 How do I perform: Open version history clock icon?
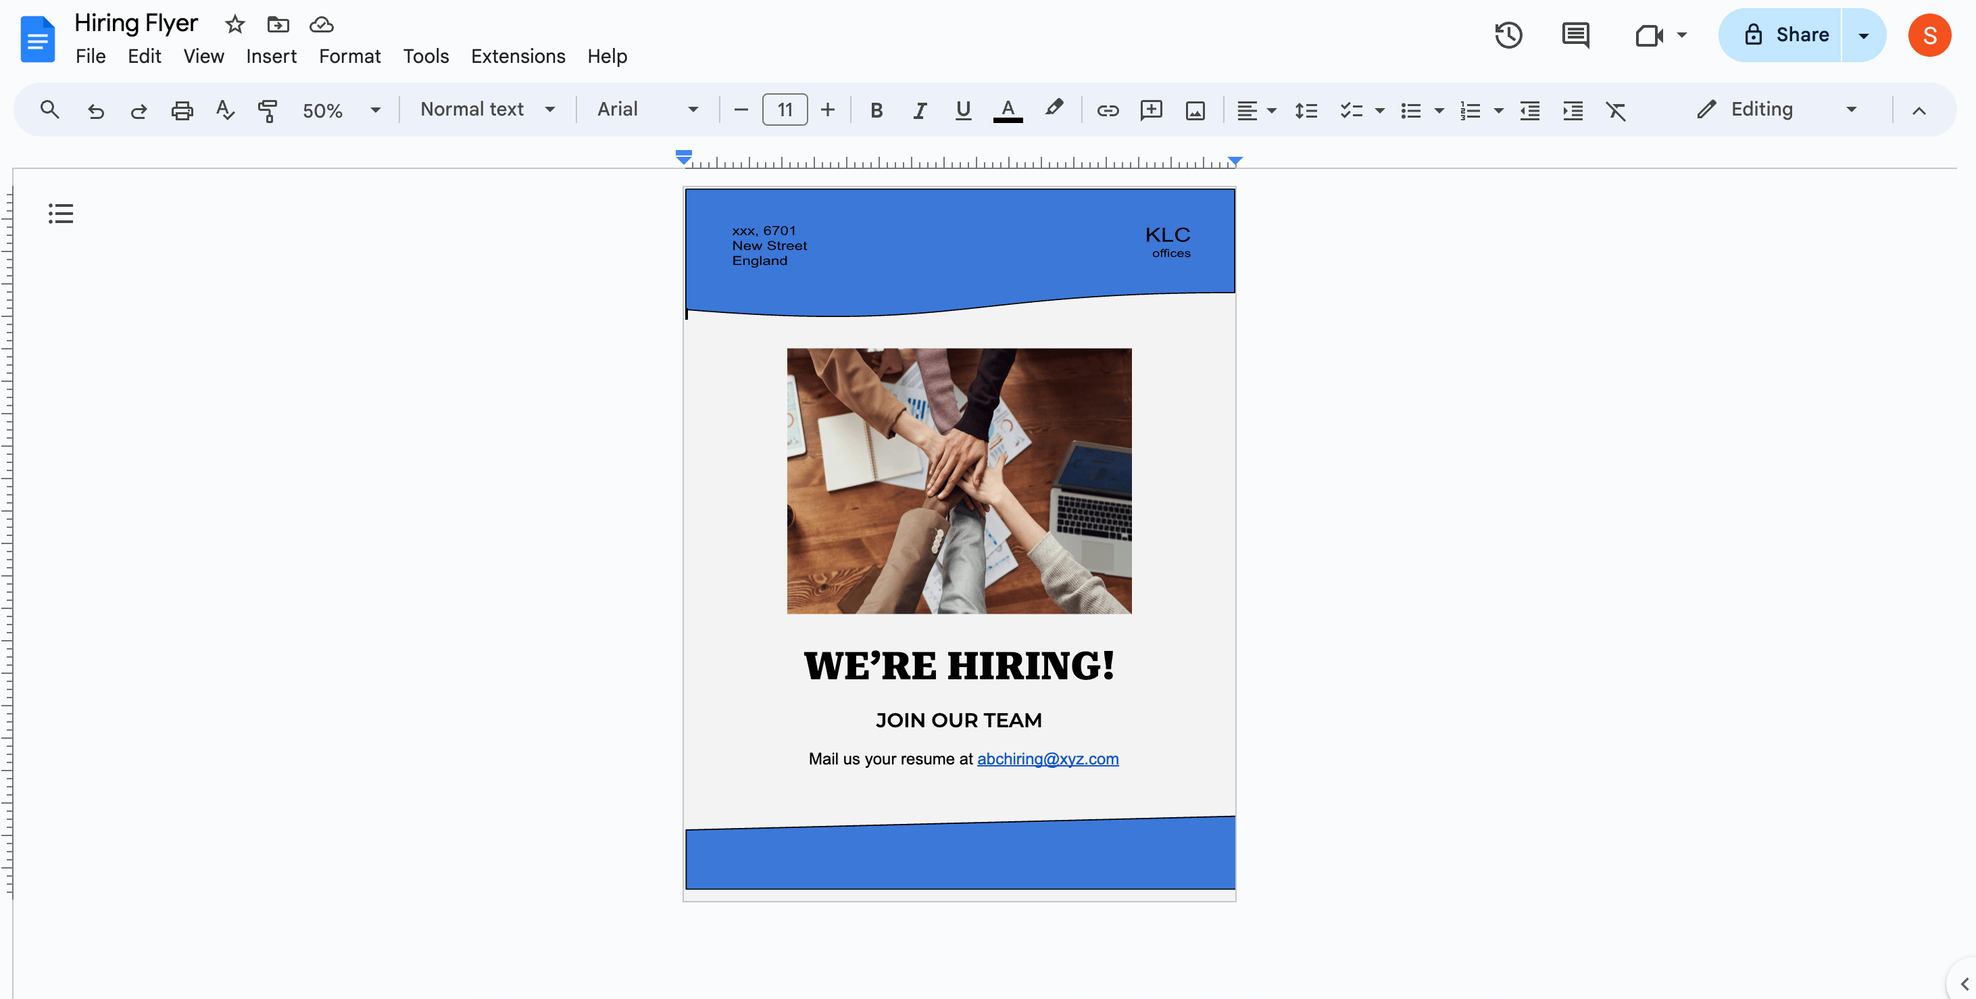pyautogui.click(x=1507, y=35)
